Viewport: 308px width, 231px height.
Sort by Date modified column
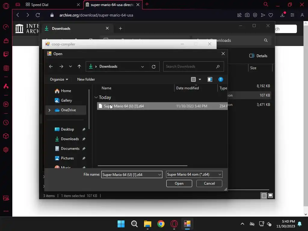coord(187,88)
